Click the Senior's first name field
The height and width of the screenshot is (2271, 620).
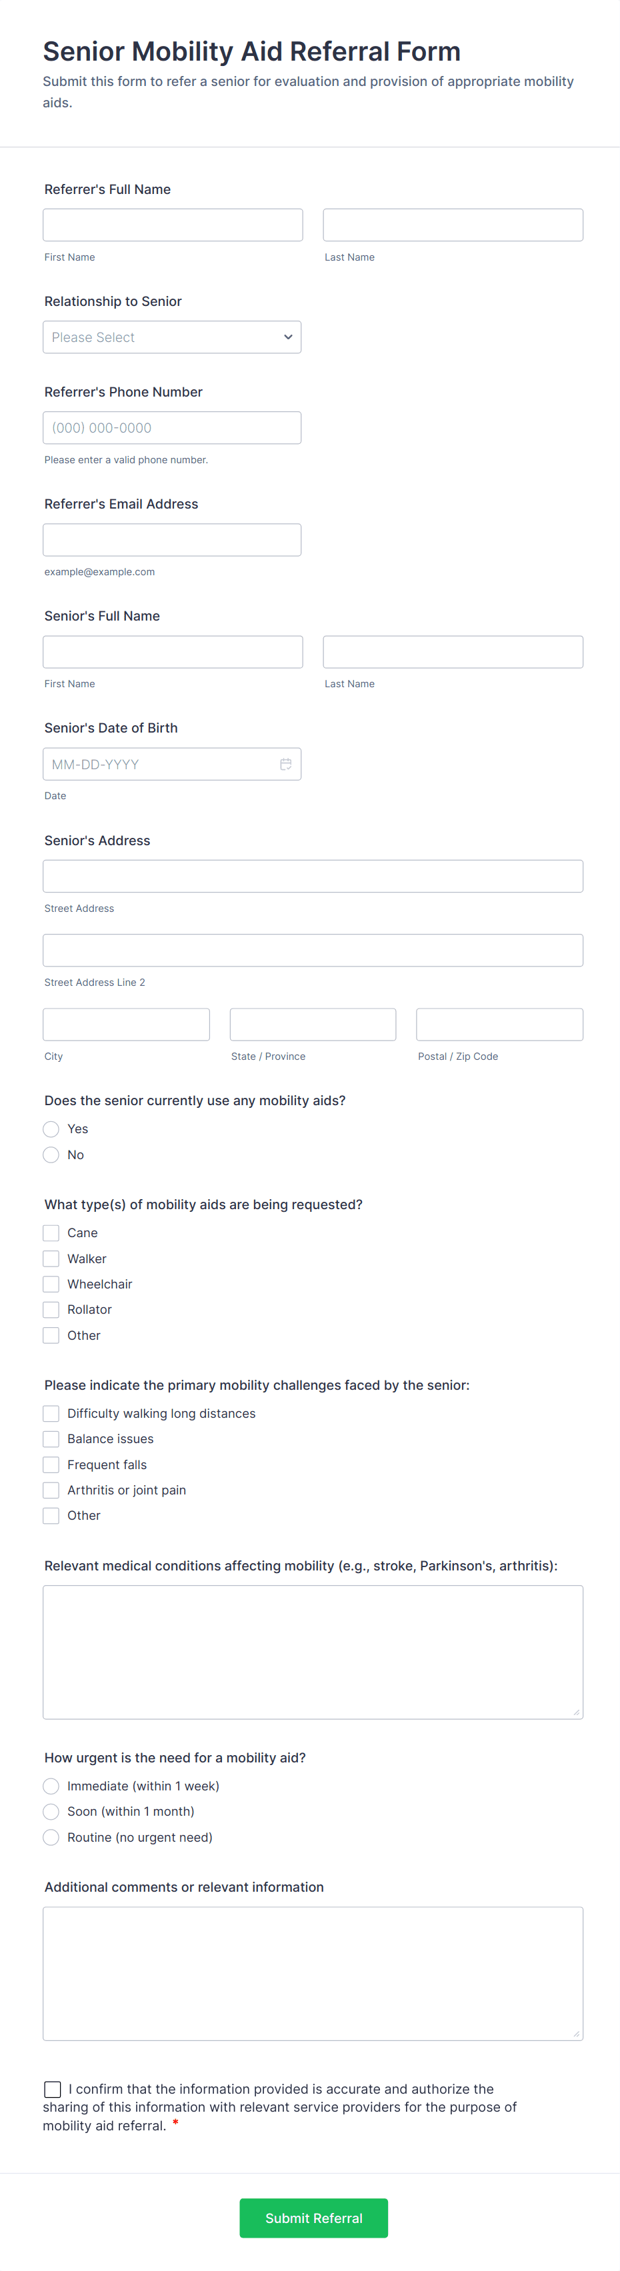pyautogui.click(x=172, y=651)
